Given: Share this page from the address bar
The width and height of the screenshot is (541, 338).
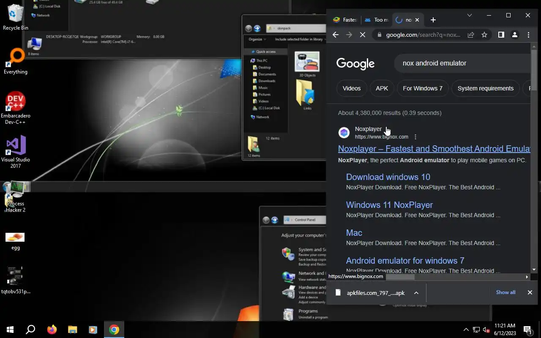Looking at the screenshot, I should pos(471,35).
